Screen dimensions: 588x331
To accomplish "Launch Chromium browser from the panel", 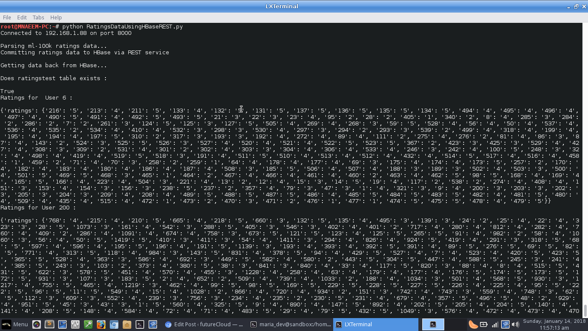I will click(114, 325).
